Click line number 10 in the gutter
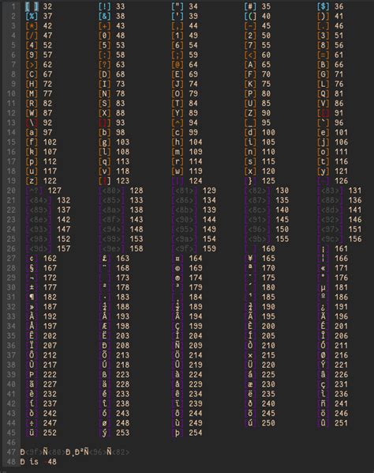This screenshot has height=473, width=374. click(11, 94)
